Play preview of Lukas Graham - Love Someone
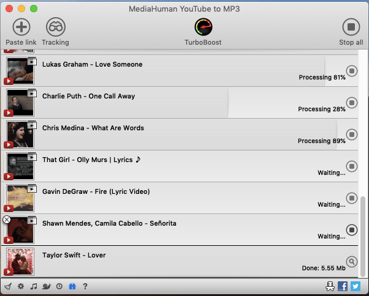Viewport: 369px width, 296px height. [9, 81]
